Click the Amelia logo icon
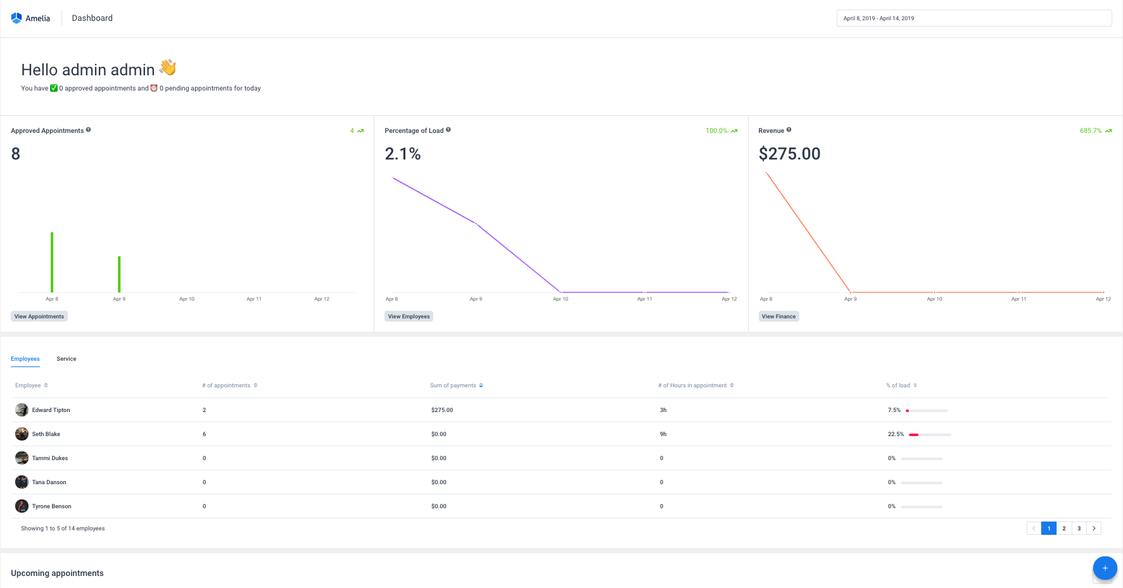Image resolution: width=1123 pixels, height=588 pixels. point(15,18)
